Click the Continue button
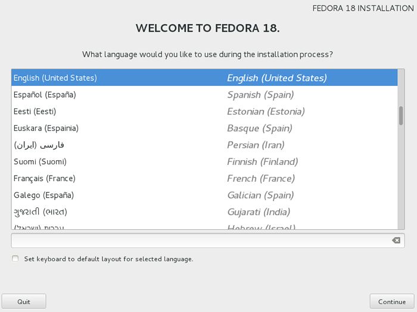Image resolution: width=417 pixels, height=312 pixels. coord(392,302)
